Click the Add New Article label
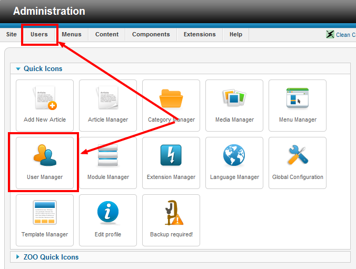This screenshot has width=356, height=269. 45,119
